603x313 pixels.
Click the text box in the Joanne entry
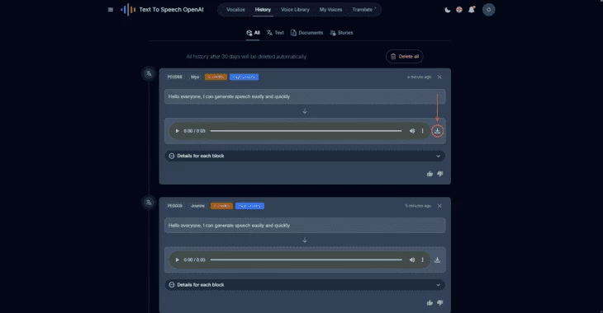[x=305, y=226]
